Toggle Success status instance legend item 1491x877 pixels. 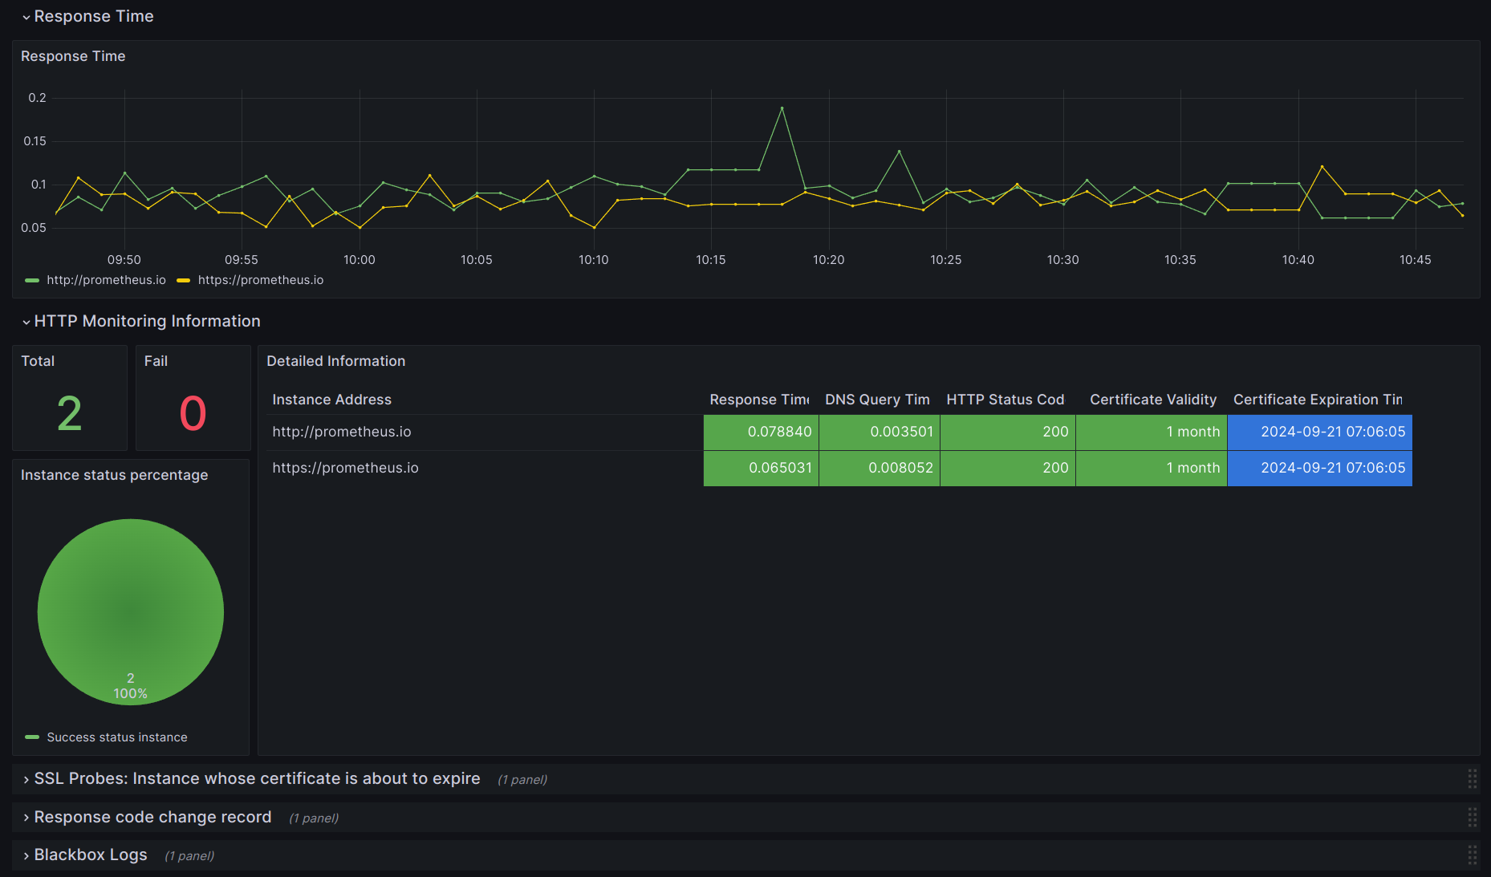click(116, 737)
